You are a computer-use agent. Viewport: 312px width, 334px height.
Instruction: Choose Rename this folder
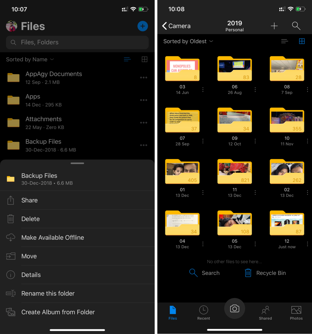coord(77,293)
